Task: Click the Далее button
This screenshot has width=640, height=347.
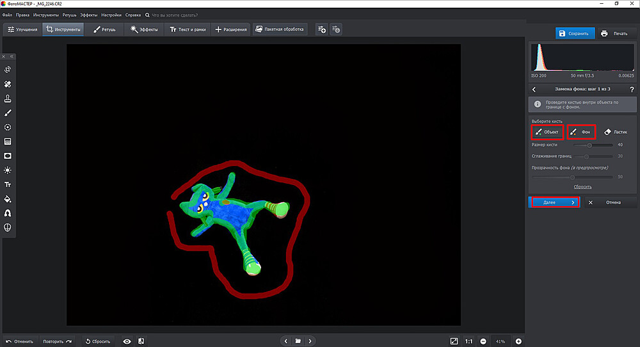Action: [x=554, y=202]
